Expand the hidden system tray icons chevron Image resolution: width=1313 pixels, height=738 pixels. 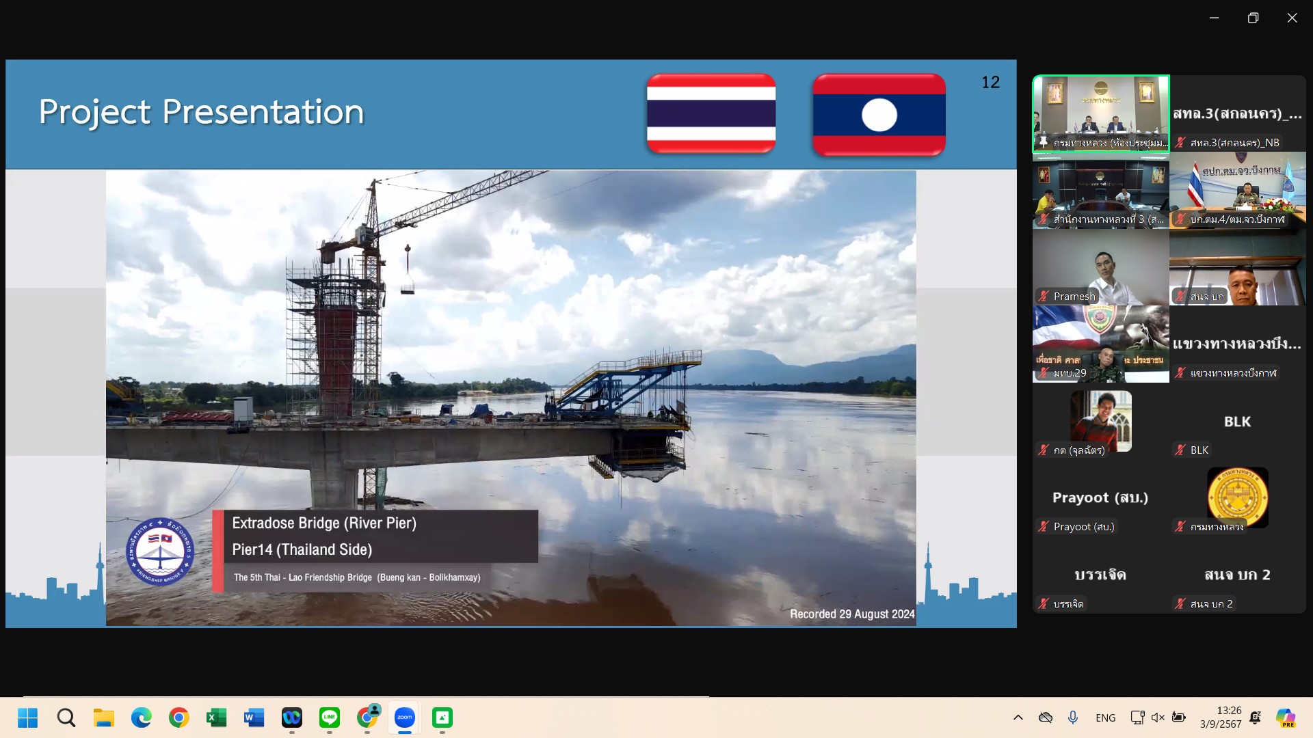[x=1018, y=717]
